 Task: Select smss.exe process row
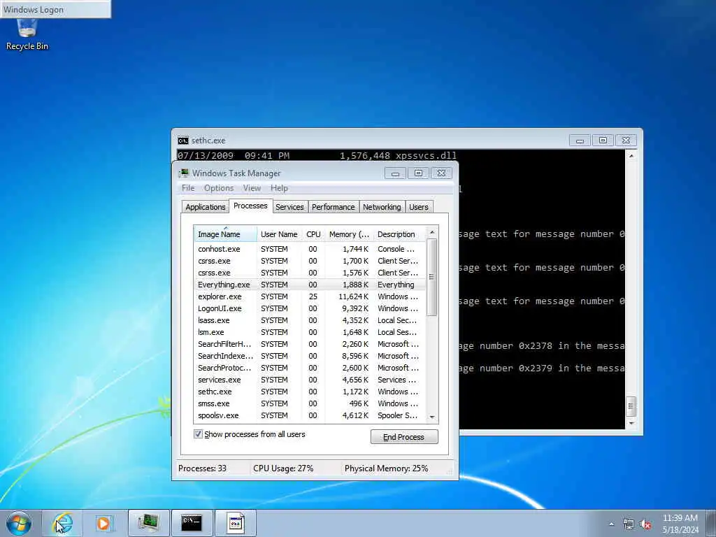pyautogui.click(x=310, y=403)
